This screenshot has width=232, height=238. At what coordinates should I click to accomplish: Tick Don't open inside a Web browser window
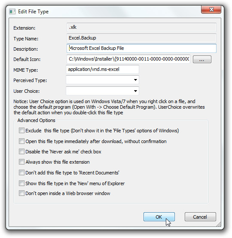tap(21, 193)
